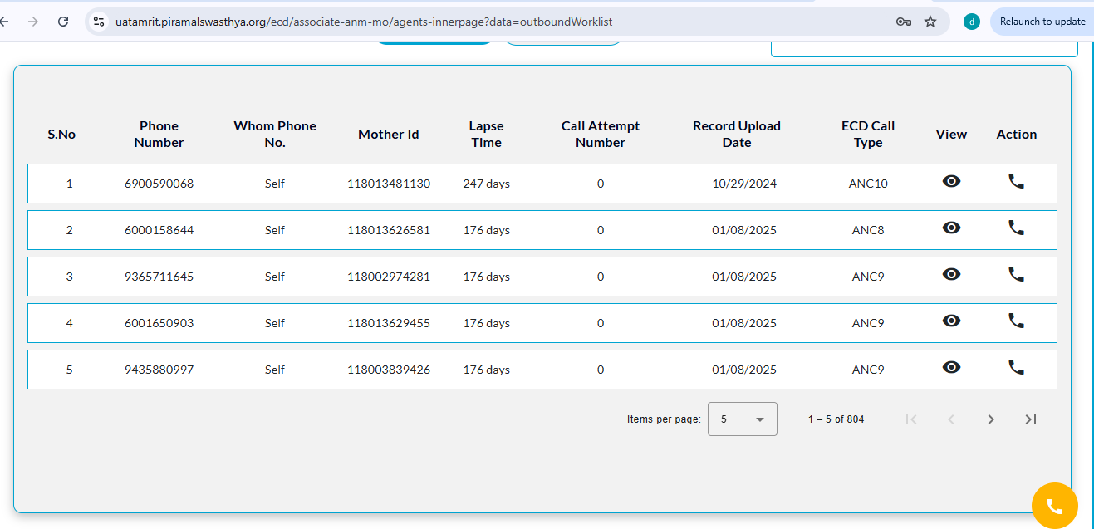Select the ANC8 call type cell
This screenshot has width=1094, height=529.
point(868,230)
